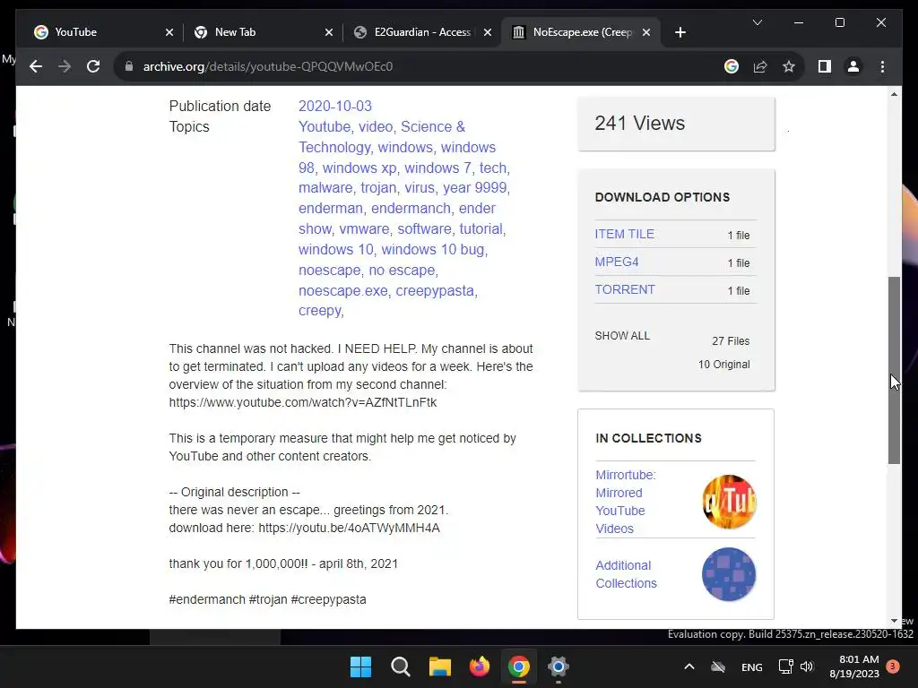This screenshot has height=688, width=918.
Task: Open the 'Youtube' topic link
Action: [325, 127]
